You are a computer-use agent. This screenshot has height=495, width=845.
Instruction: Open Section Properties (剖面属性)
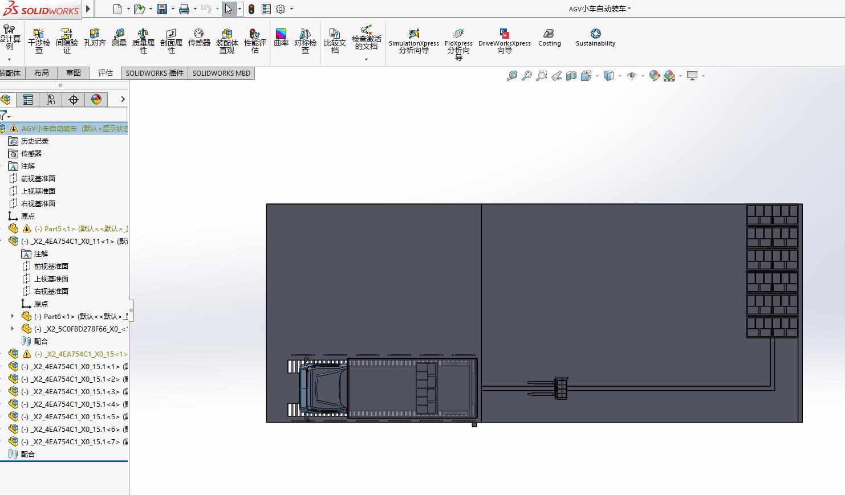coord(171,41)
